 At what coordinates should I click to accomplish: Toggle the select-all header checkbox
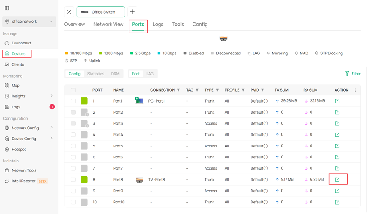(73, 90)
